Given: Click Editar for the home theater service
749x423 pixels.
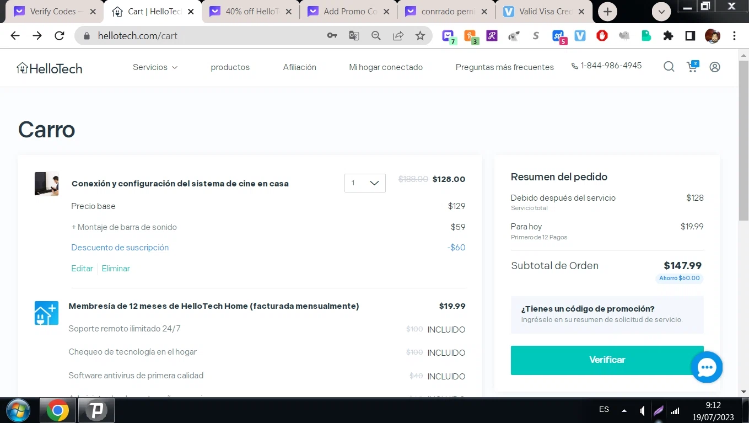Looking at the screenshot, I should click(82, 269).
